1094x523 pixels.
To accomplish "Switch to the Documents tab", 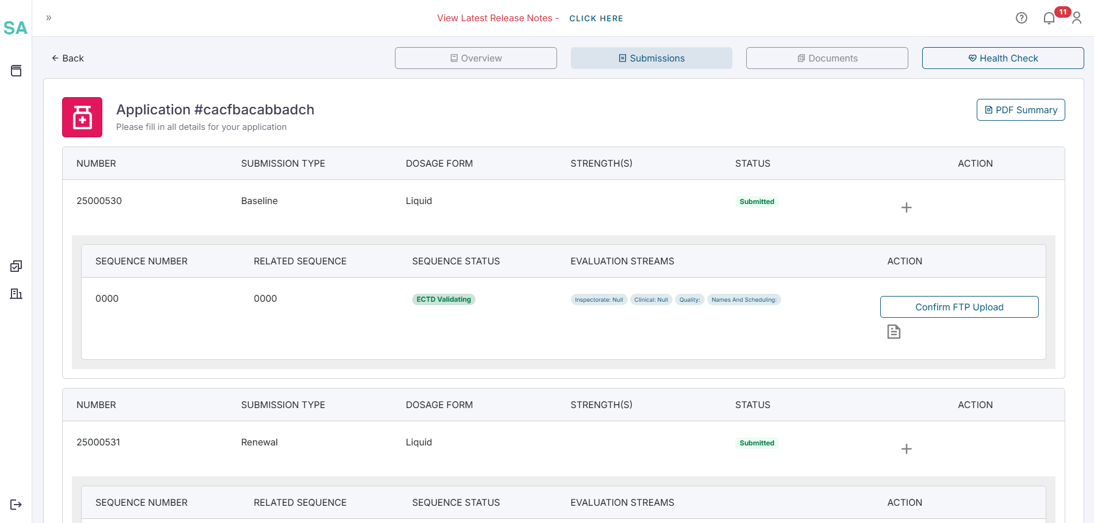I will 827,58.
